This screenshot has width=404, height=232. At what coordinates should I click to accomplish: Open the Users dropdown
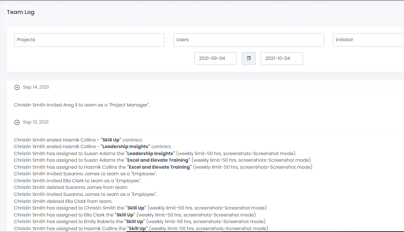click(x=248, y=40)
